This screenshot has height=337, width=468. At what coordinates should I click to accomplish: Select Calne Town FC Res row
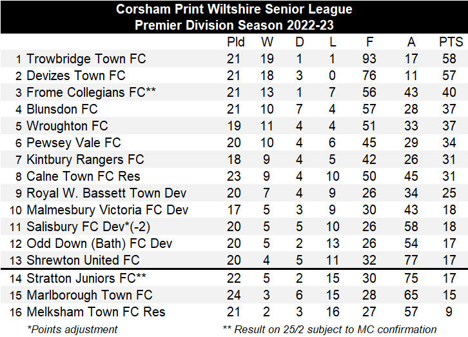click(83, 176)
